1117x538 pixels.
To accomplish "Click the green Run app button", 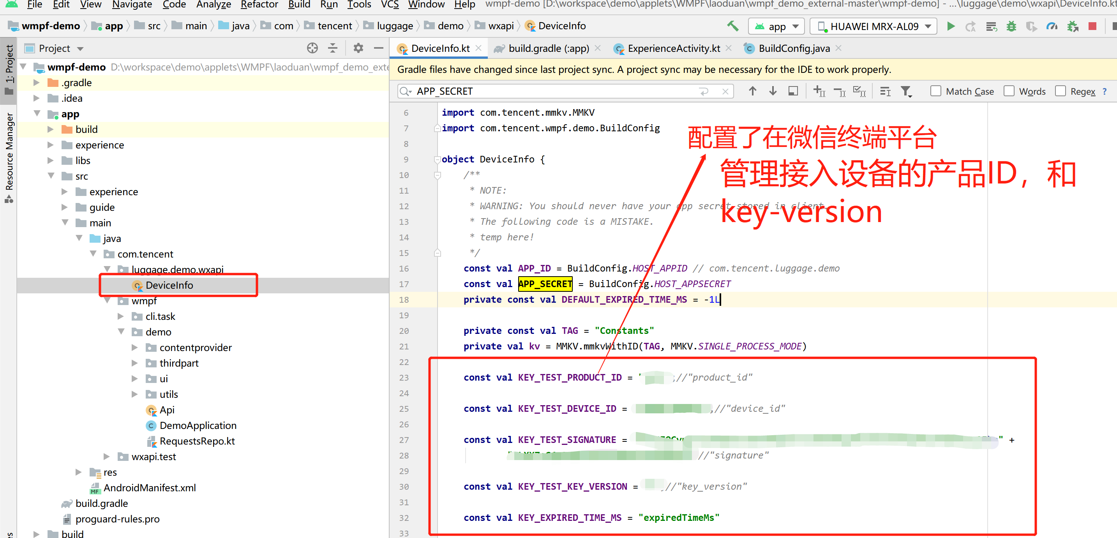I will (x=951, y=26).
